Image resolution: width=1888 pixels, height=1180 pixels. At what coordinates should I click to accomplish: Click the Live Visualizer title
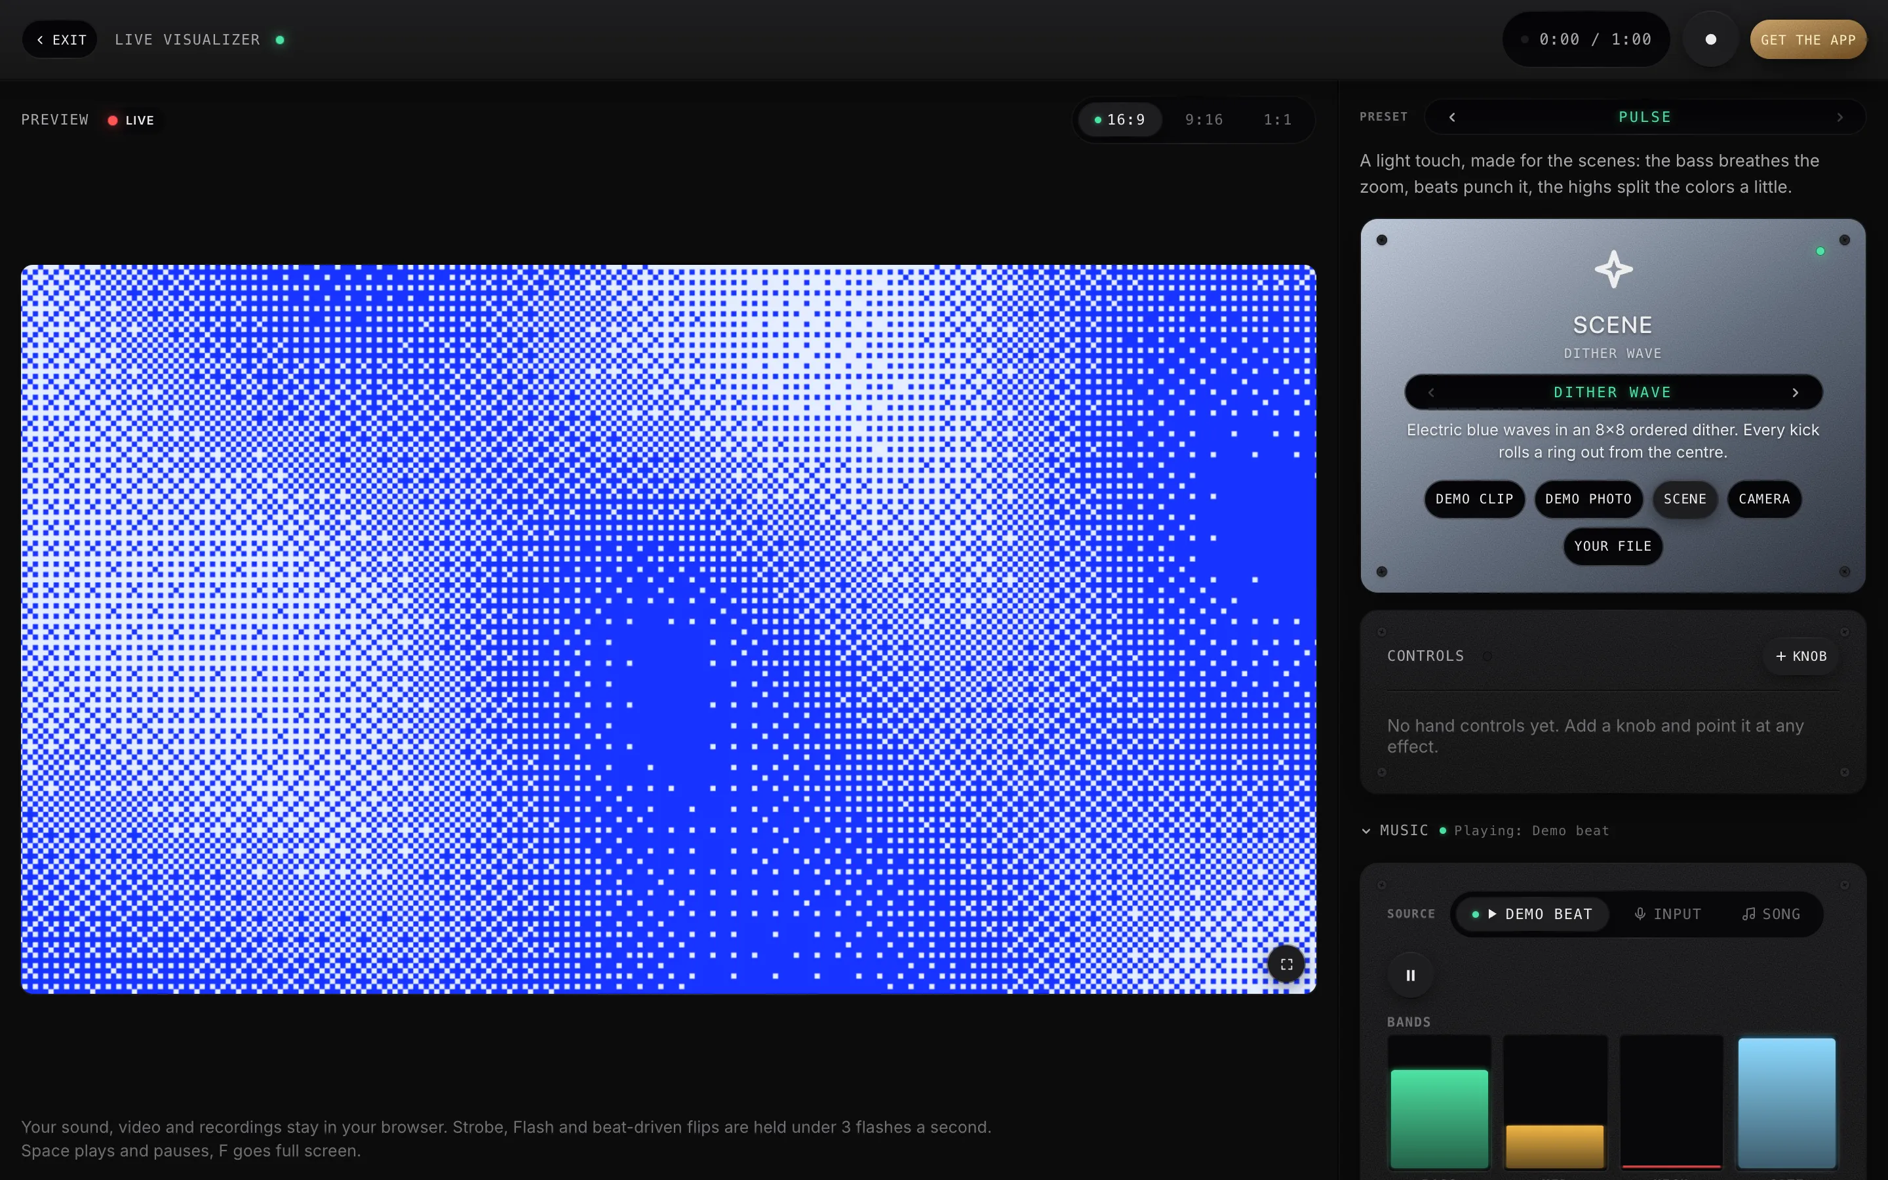coord(187,40)
